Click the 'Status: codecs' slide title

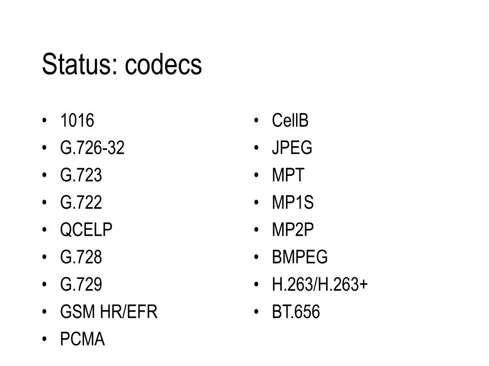point(122,64)
